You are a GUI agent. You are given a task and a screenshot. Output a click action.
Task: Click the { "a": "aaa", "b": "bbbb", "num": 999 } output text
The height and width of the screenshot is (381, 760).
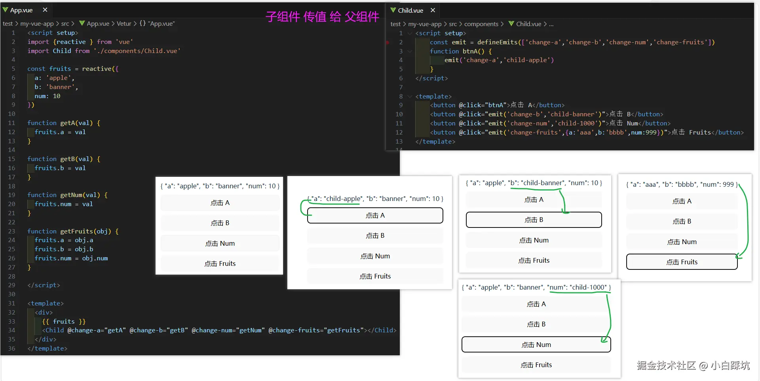[x=682, y=184]
